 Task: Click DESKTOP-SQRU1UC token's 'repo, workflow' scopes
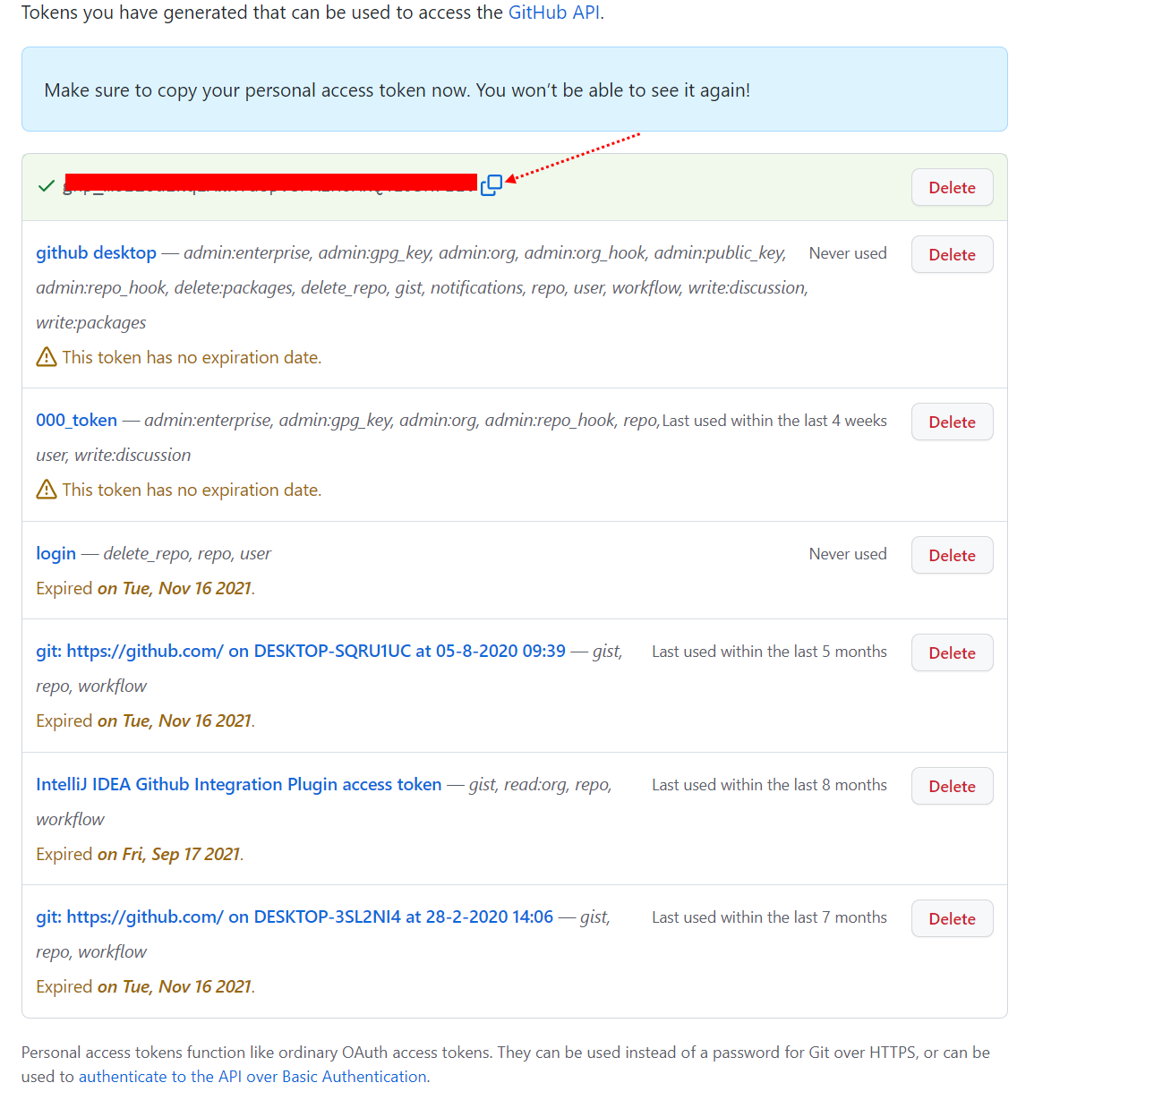(91, 686)
